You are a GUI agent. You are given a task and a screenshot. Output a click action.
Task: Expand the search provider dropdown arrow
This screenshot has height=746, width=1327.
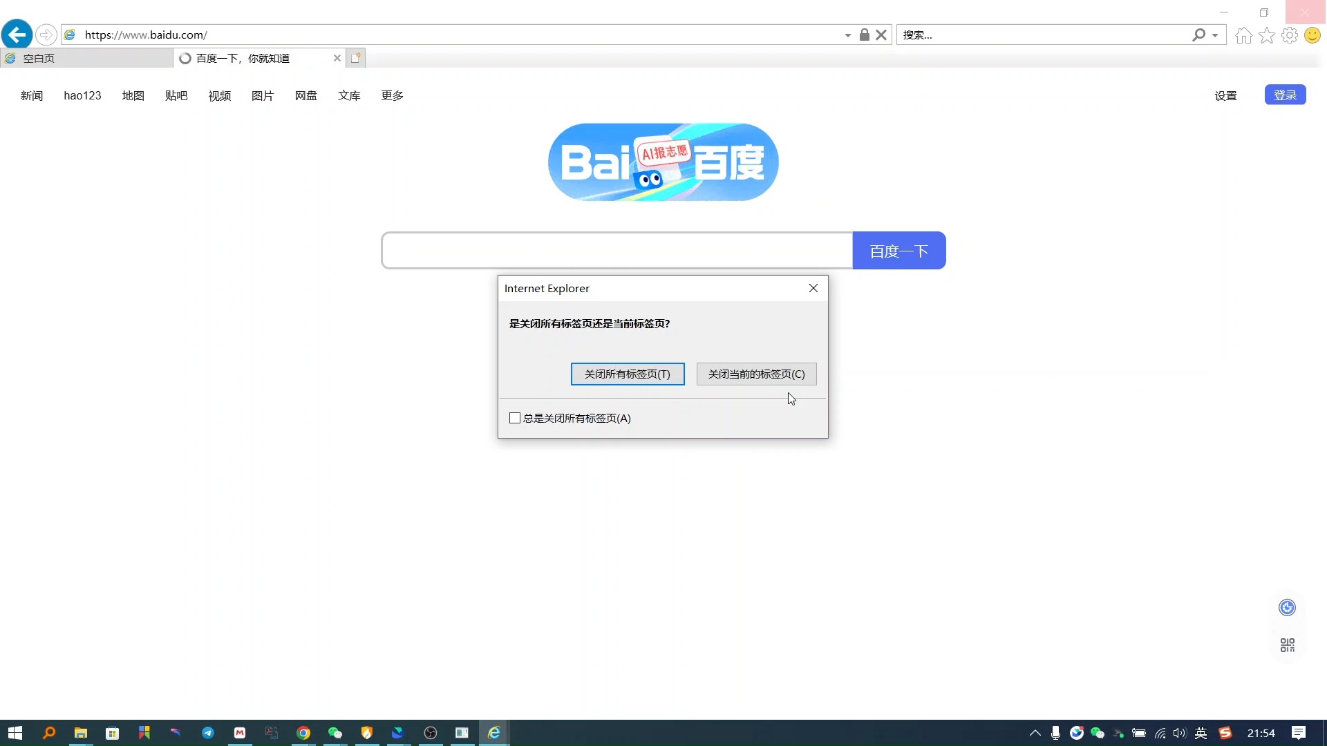coord(1215,35)
